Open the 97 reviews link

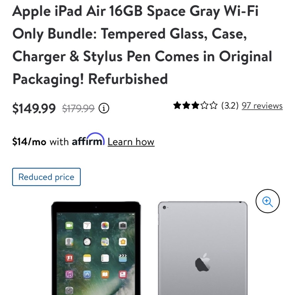coord(261,106)
